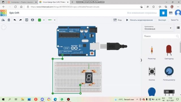Click the wire type line icon
181x102 pixels.
50,20
